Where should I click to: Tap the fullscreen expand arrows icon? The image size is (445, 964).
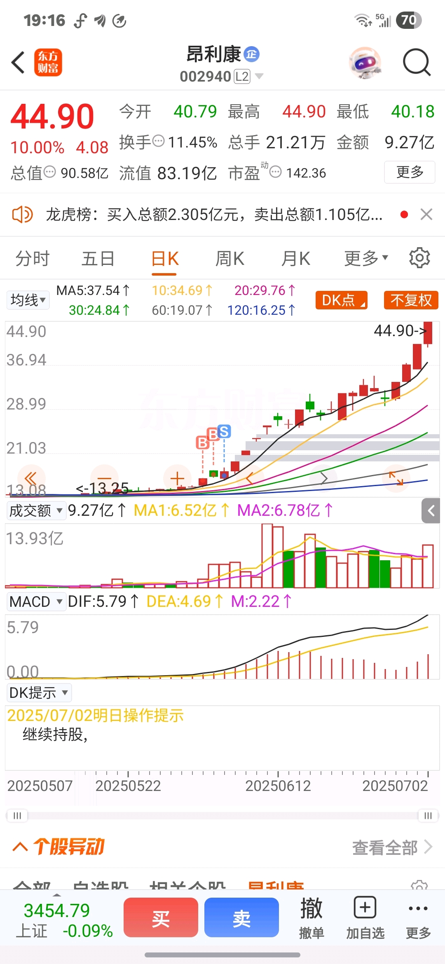[x=396, y=478]
